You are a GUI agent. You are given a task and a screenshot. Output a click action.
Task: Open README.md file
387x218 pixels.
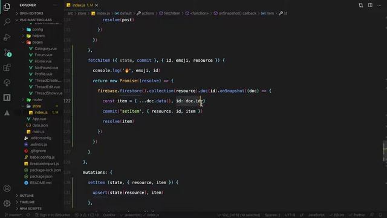(x=41, y=183)
